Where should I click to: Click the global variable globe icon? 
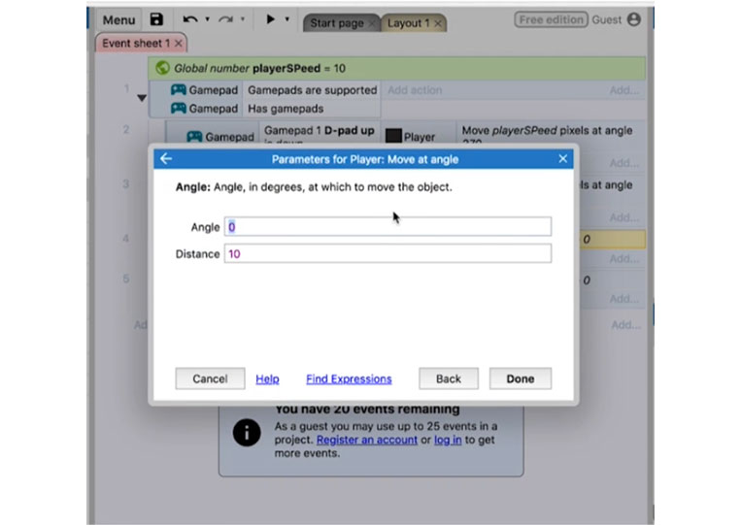tap(162, 68)
